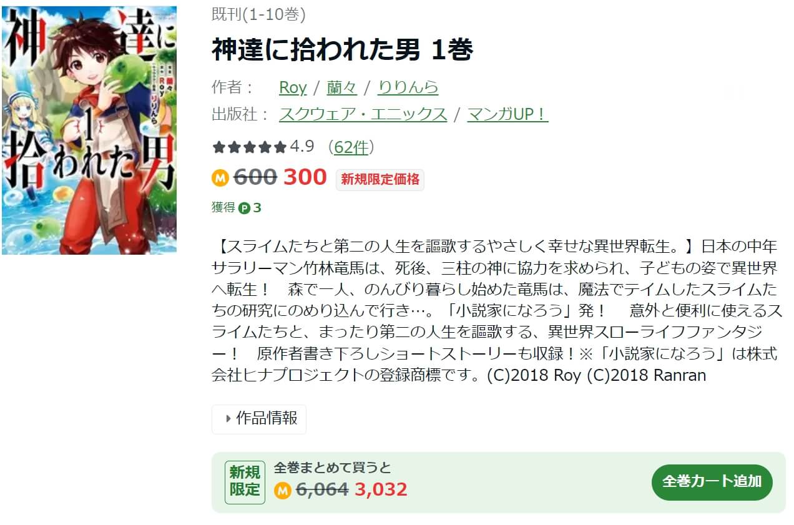Click the 既刊(1-10巻) label
Image resolution: width=794 pixels, height=525 pixels.
(258, 15)
